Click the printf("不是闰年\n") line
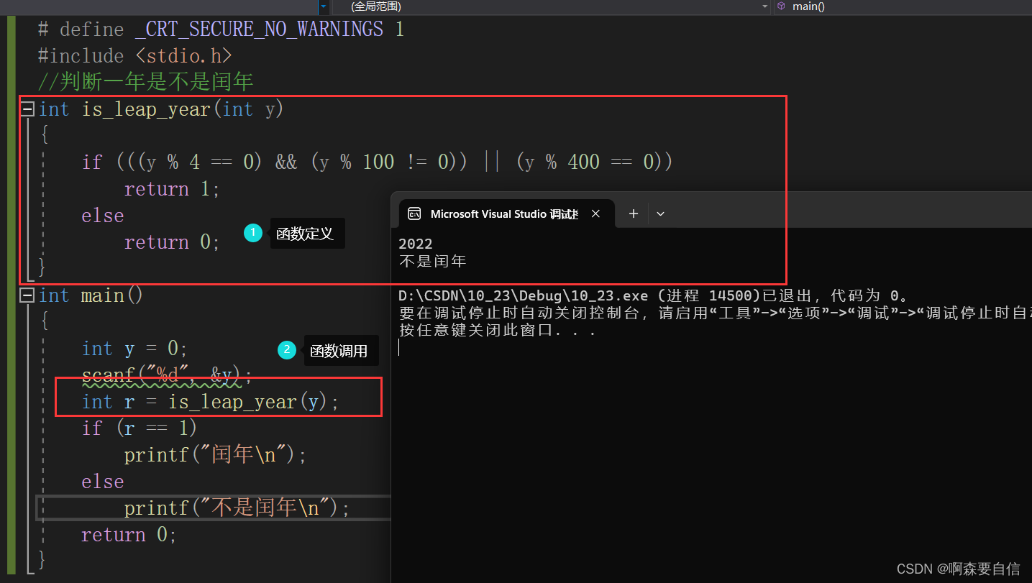This screenshot has height=583, width=1032. [237, 508]
